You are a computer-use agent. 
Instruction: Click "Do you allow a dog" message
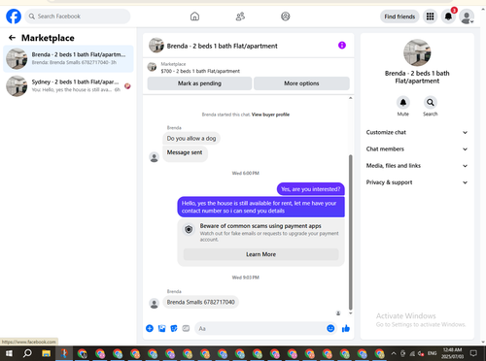click(x=191, y=139)
